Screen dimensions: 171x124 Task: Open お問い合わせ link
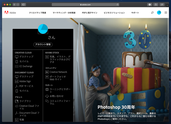point(57,96)
